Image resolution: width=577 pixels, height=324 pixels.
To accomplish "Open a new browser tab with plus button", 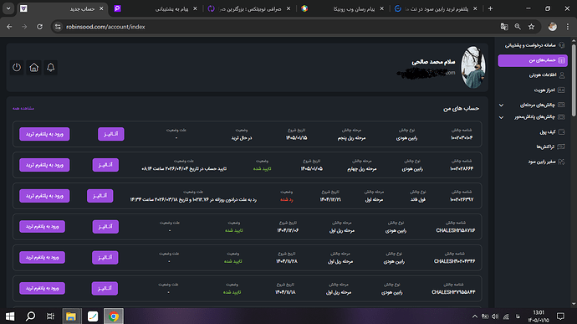I will (490, 8).
